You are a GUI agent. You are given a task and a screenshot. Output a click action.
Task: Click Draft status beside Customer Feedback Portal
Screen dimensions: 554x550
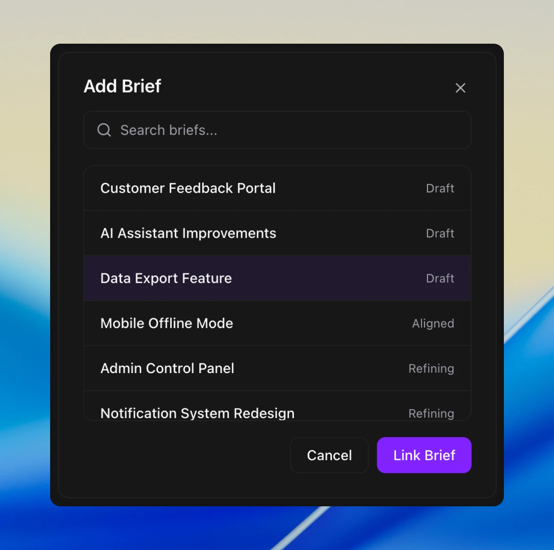coord(440,188)
